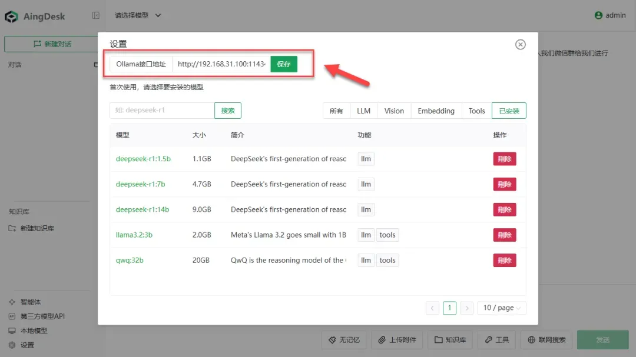Edit the Ollama interface address field
This screenshot has height=357, width=636.
221,64
